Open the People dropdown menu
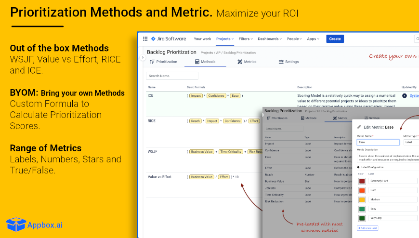The image size is (419, 238). tap(294, 39)
